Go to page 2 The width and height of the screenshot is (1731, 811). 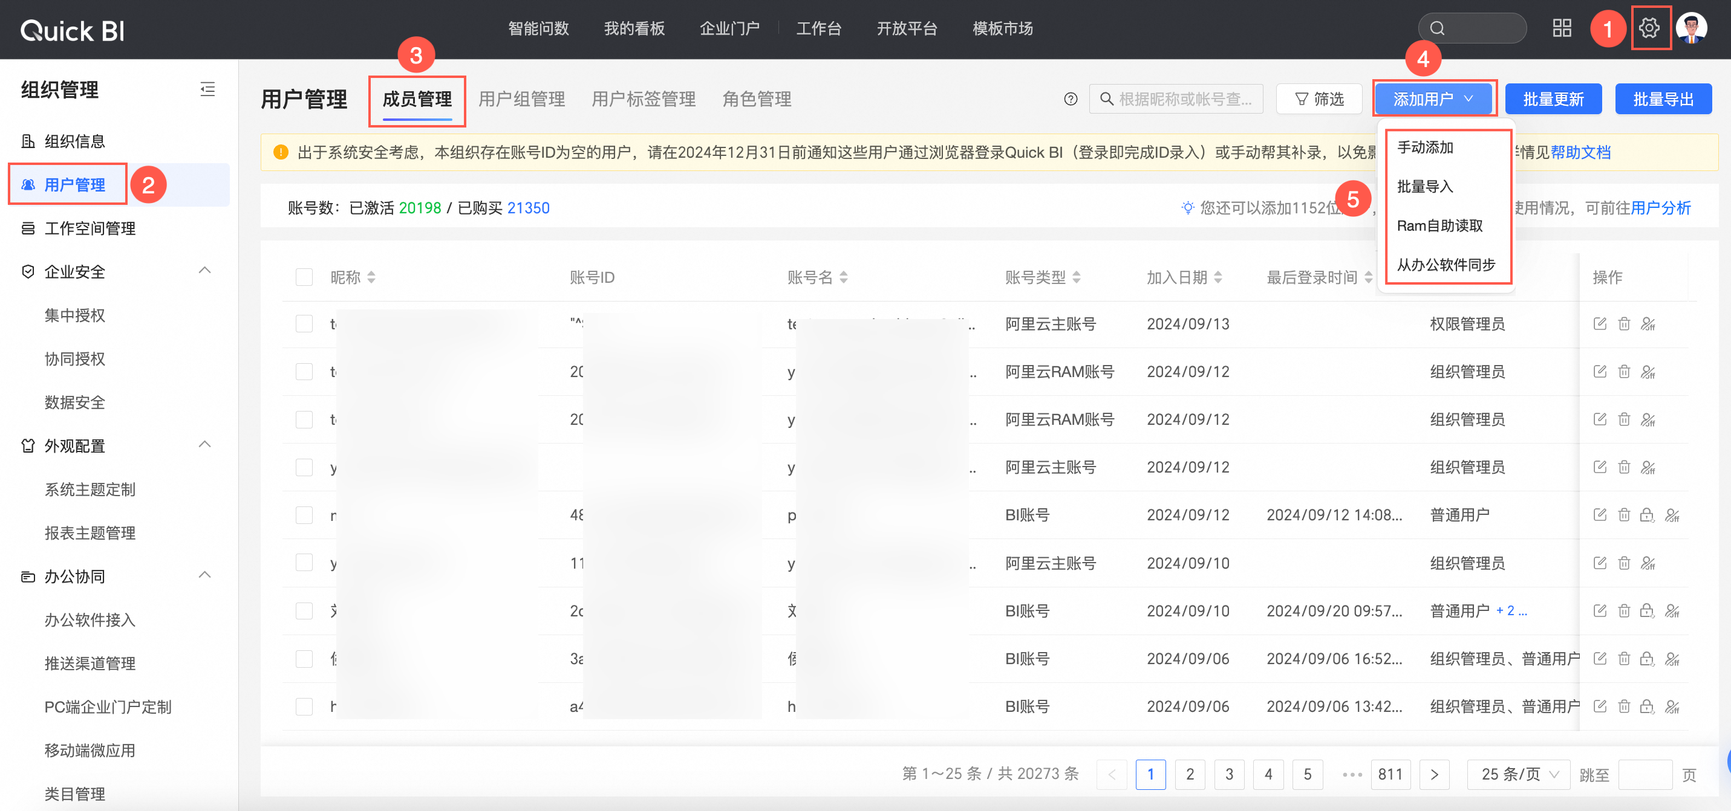[1190, 774]
